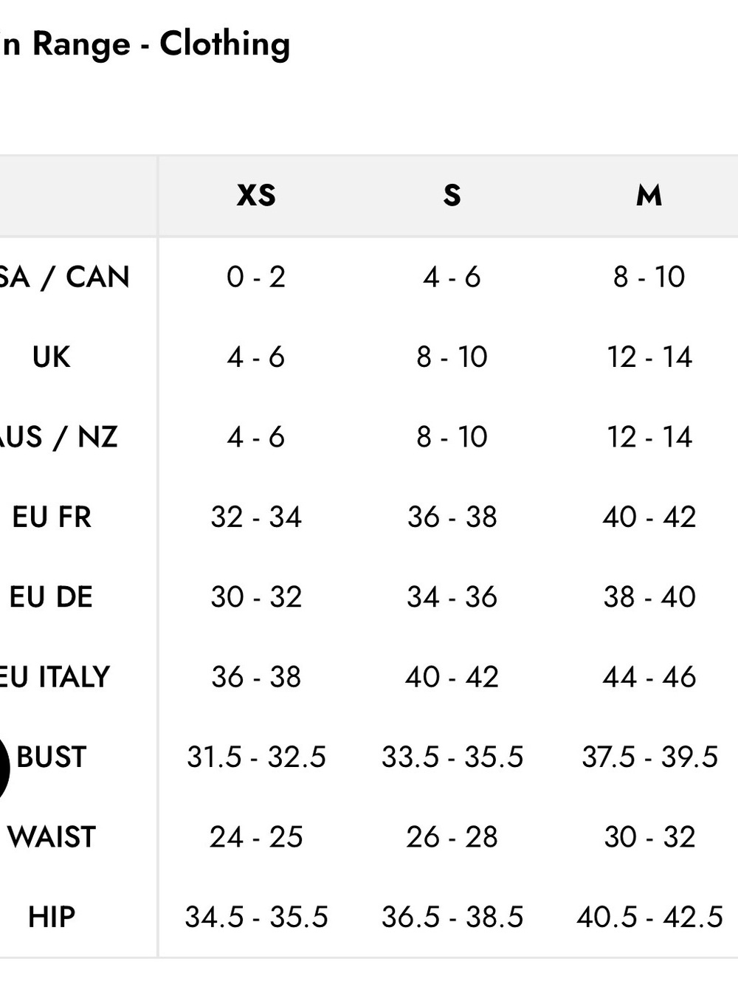Click the S EU FR size 36 - 38
738x984 pixels.
pyautogui.click(x=452, y=517)
